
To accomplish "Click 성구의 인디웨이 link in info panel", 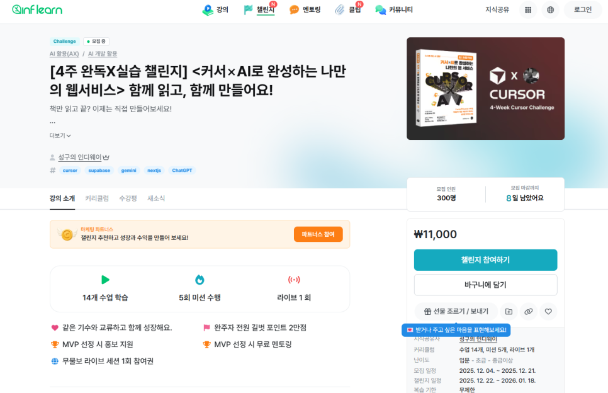I will 478,339.
